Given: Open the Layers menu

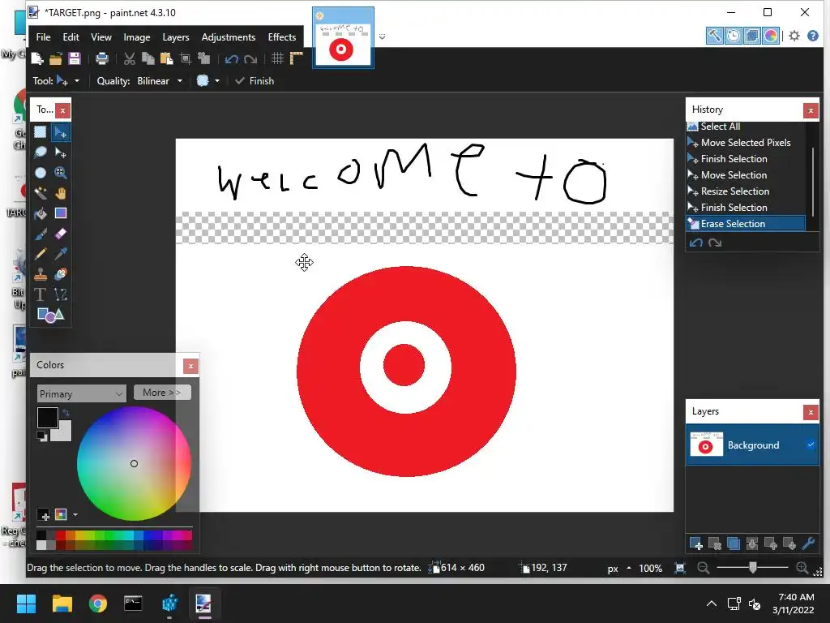Looking at the screenshot, I should (176, 37).
